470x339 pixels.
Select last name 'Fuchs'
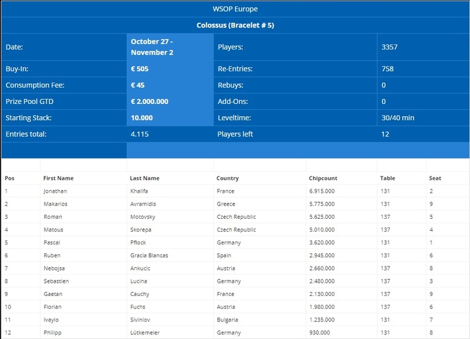[138, 307]
